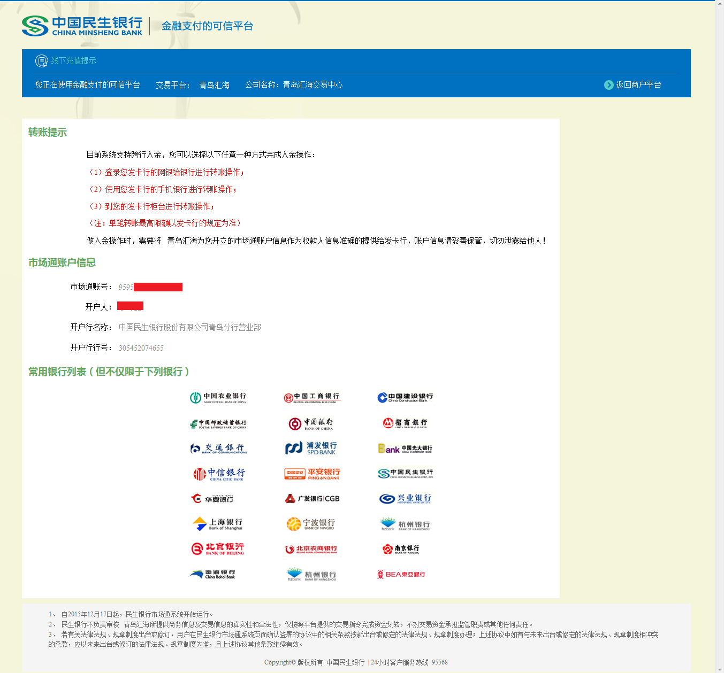
Task: Click 中国民生银行股份有限公司青岛分行营业部 bank name
Action: click(190, 327)
